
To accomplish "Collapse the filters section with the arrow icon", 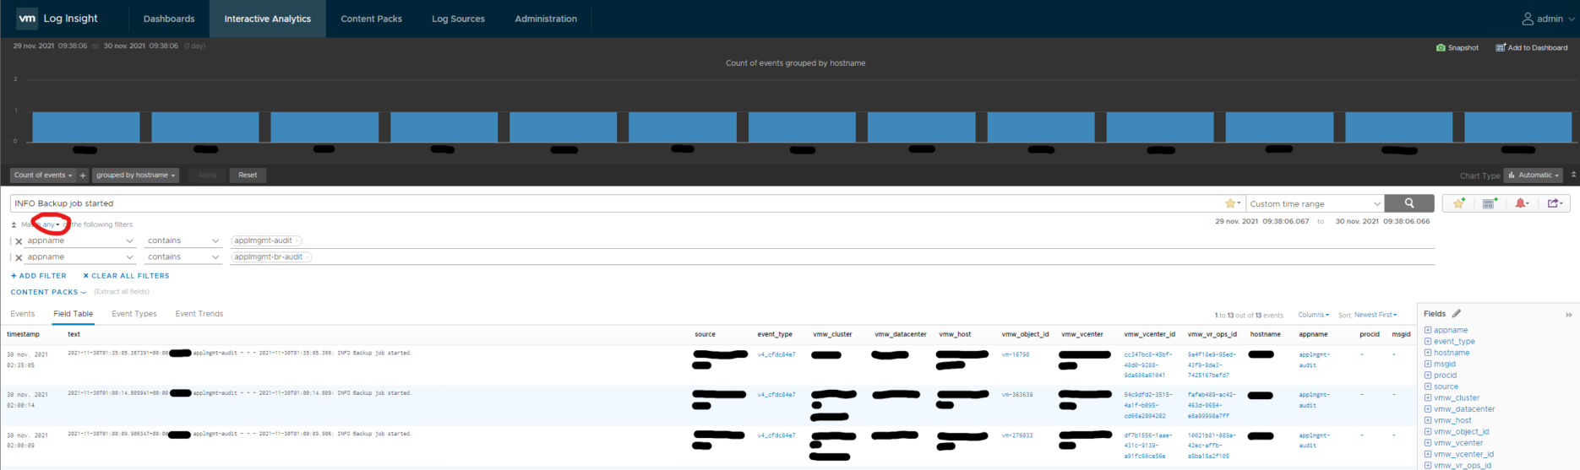I will [x=14, y=224].
